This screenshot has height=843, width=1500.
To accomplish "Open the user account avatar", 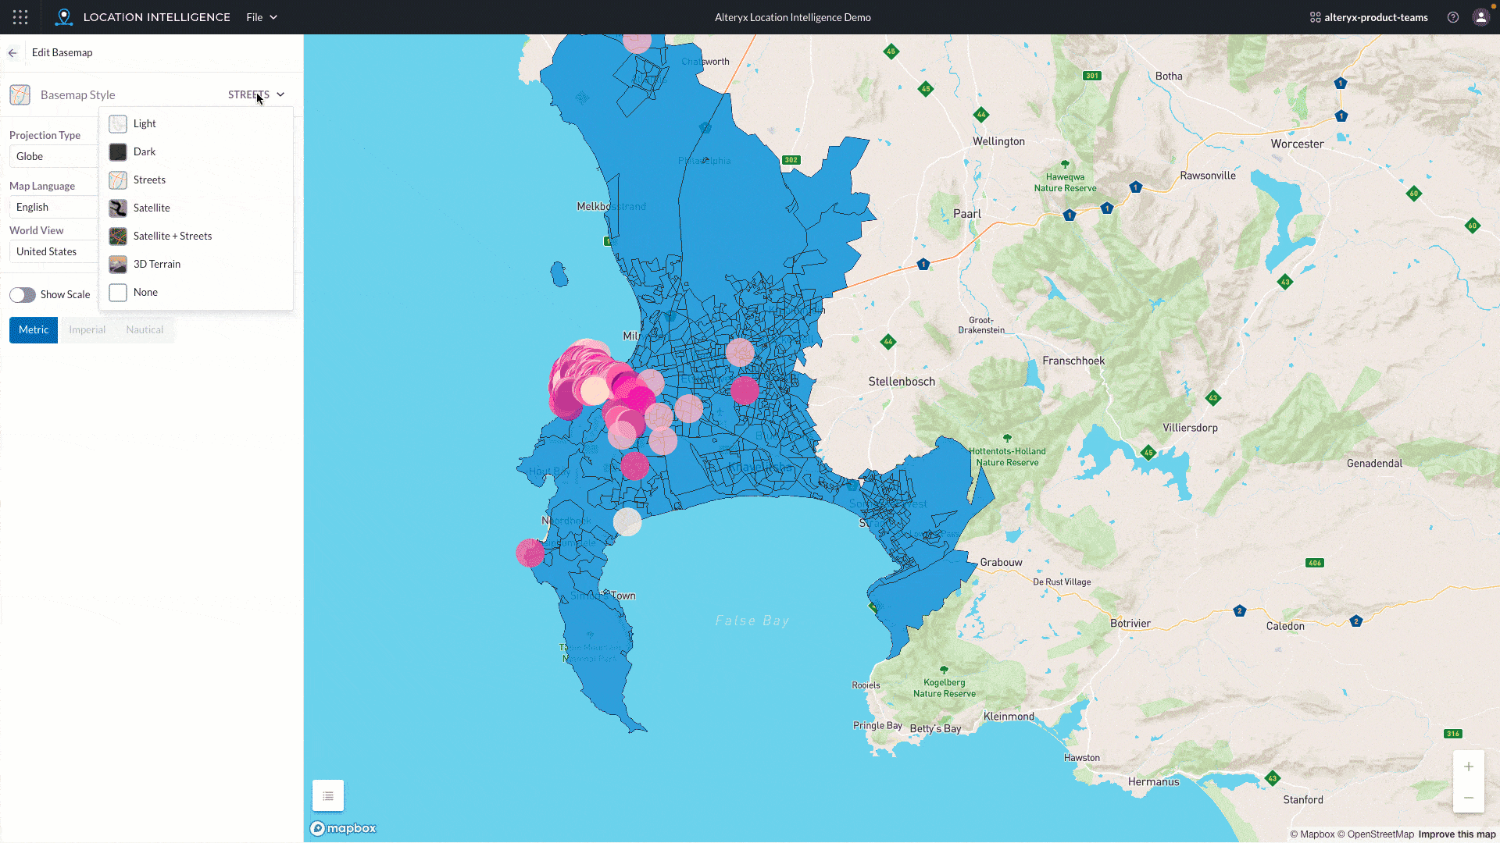I will (1480, 17).
